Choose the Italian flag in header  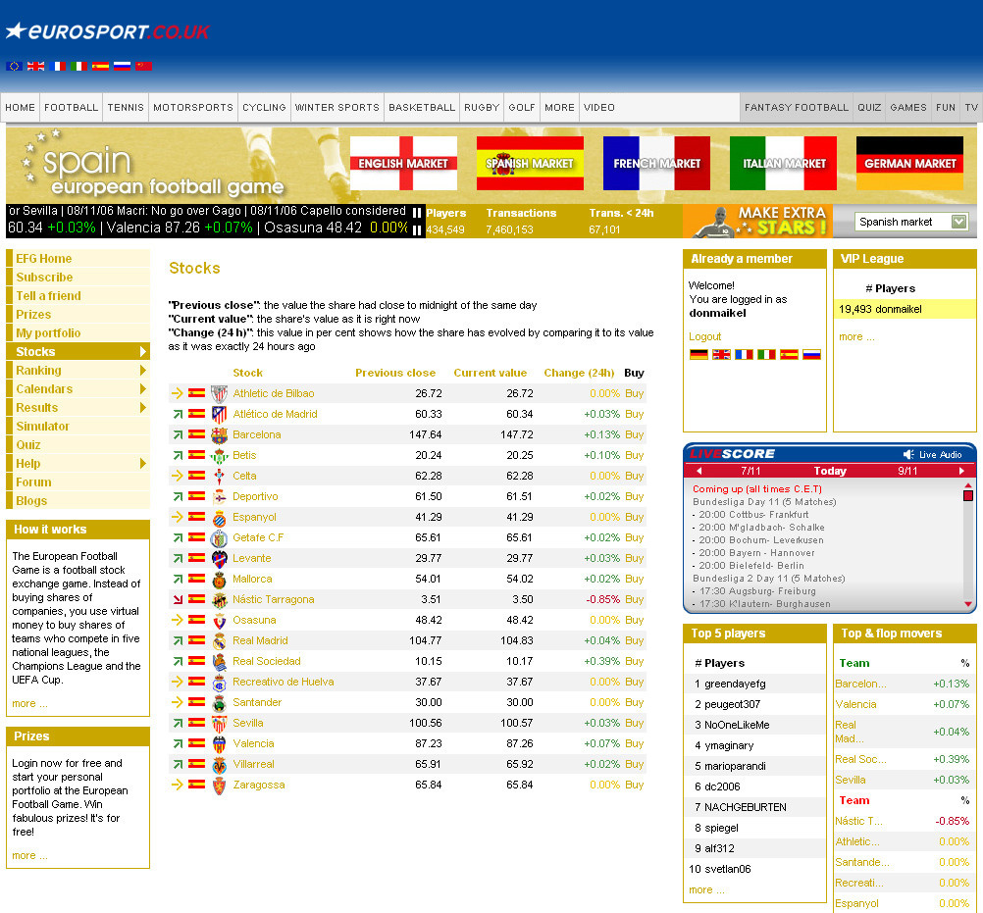[x=78, y=66]
